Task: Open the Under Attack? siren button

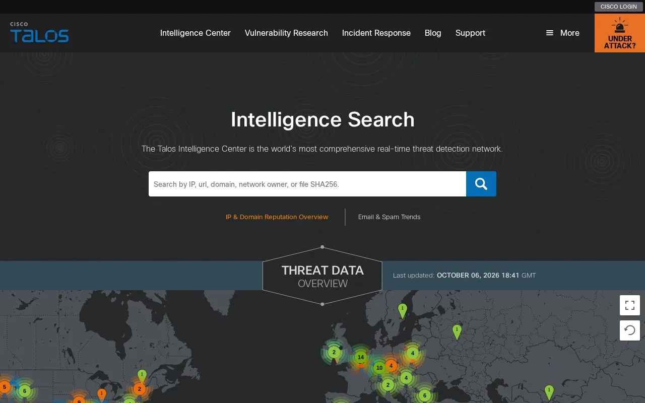Action: coord(620,33)
